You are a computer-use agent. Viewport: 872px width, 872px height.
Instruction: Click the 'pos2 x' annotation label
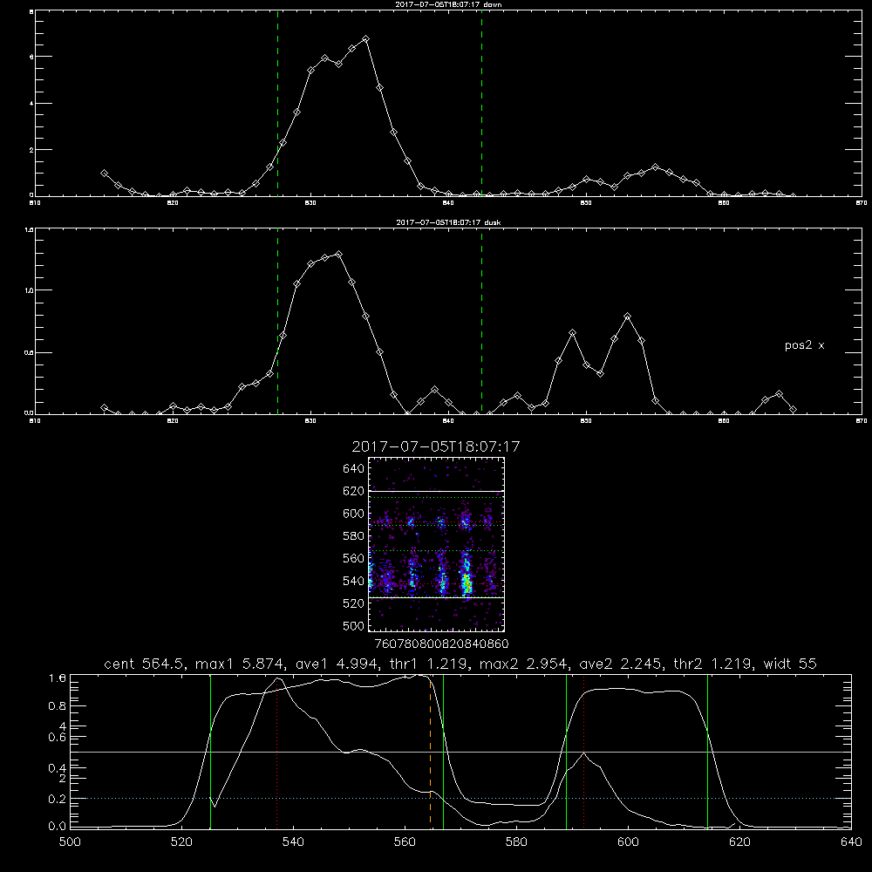[x=804, y=345]
